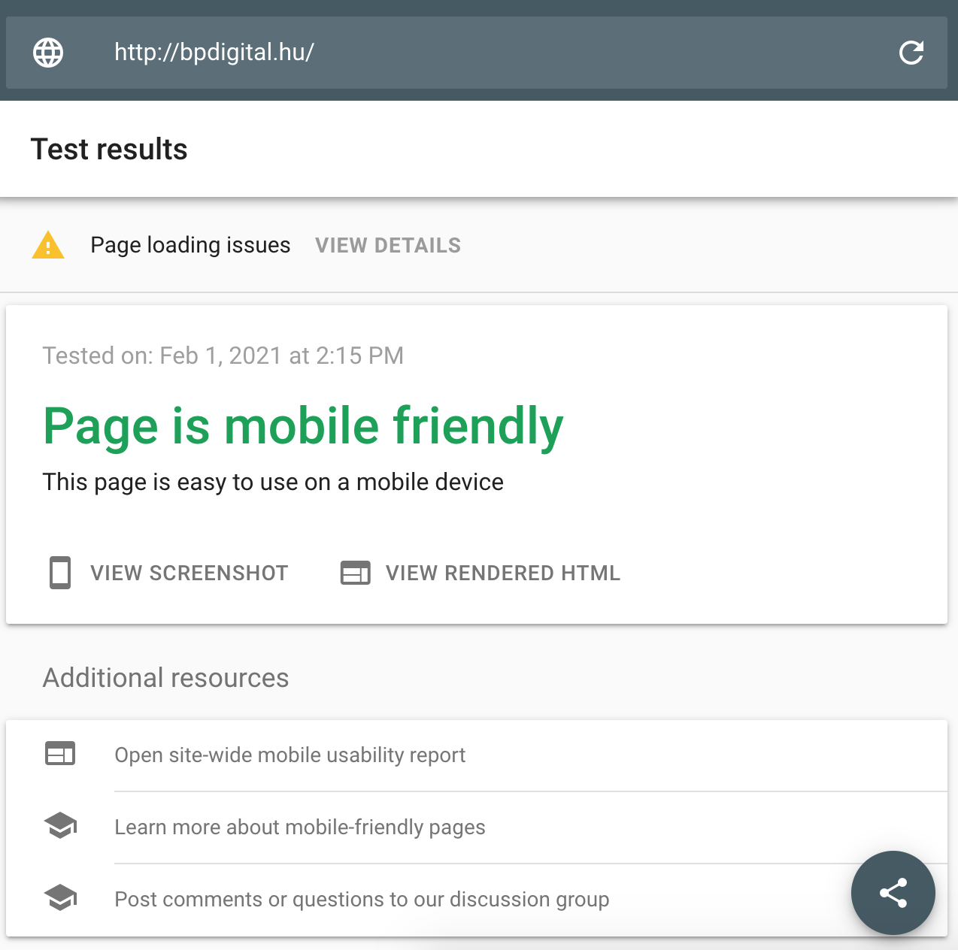The image size is (958, 950).
Task: Click the Additional resources heading
Action: point(165,678)
